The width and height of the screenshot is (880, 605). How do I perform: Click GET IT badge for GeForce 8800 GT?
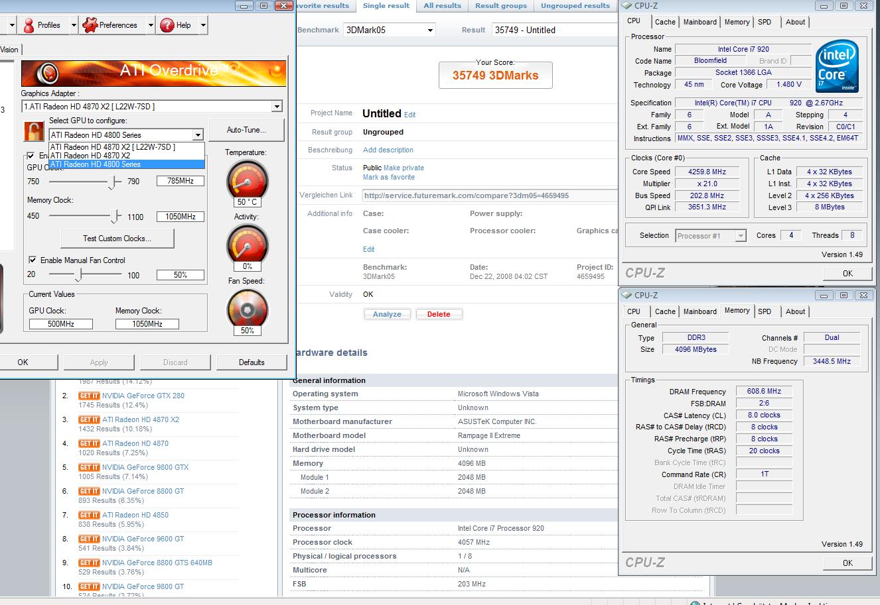(89, 491)
